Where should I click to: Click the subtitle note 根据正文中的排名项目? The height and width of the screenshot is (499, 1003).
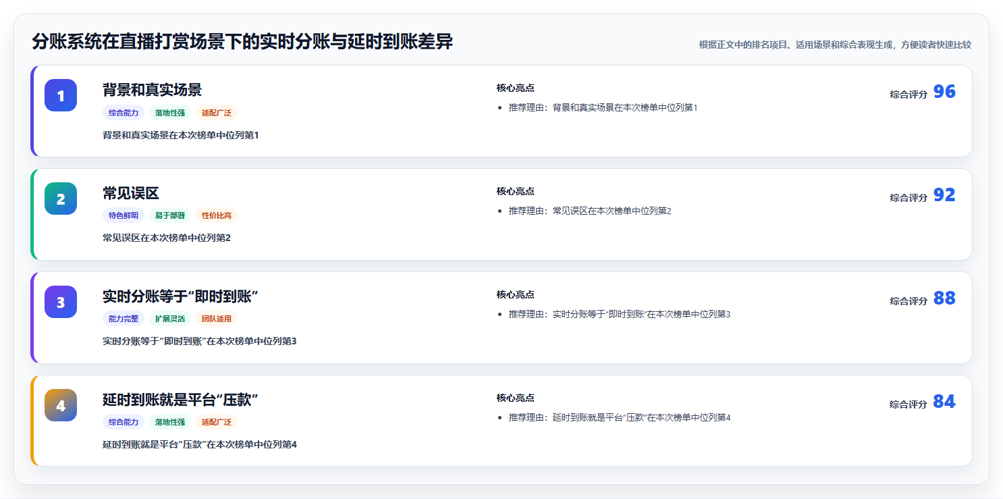click(x=835, y=45)
